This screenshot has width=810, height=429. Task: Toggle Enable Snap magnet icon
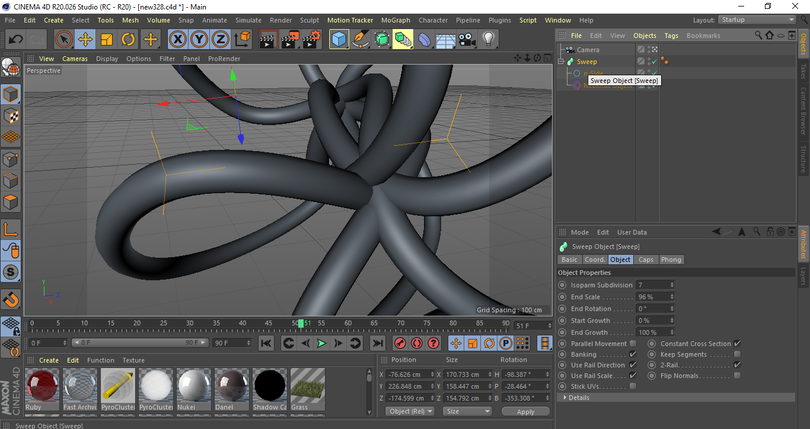click(x=11, y=299)
